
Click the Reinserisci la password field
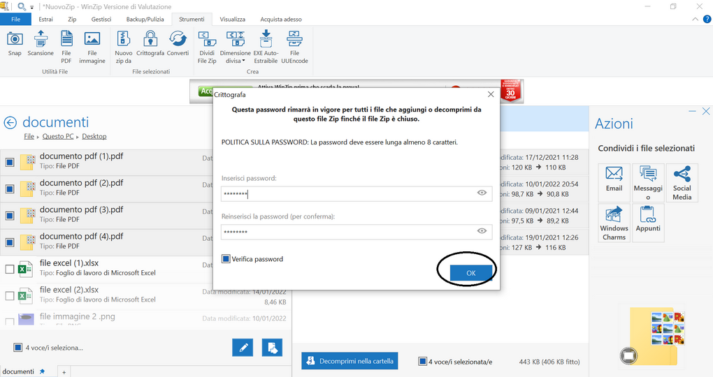(356, 232)
